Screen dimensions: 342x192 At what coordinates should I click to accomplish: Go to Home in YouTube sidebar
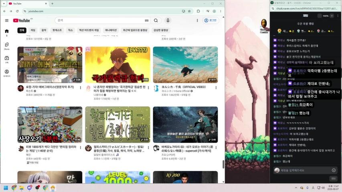[7, 32]
